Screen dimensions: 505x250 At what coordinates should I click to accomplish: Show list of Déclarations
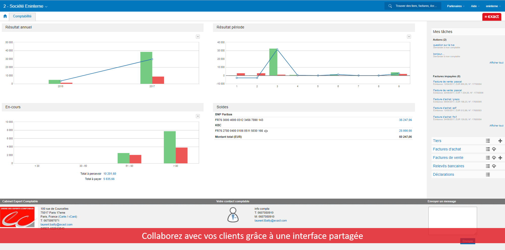coord(488,174)
